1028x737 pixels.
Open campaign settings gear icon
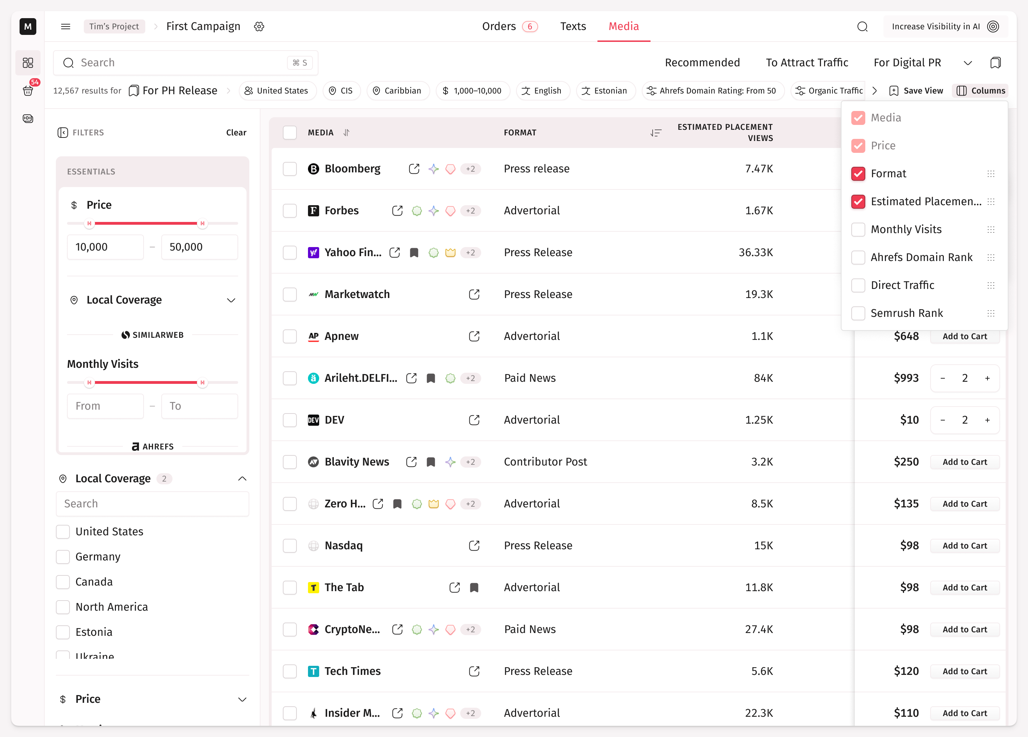click(259, 26)
